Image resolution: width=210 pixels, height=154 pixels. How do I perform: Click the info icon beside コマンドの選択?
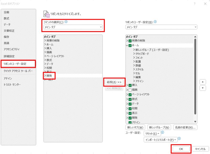coord(66,22)
